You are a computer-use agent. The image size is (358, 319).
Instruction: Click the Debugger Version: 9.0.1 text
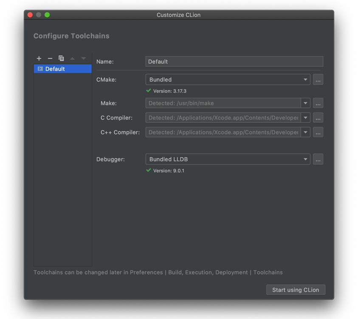(x=169, y=171)
